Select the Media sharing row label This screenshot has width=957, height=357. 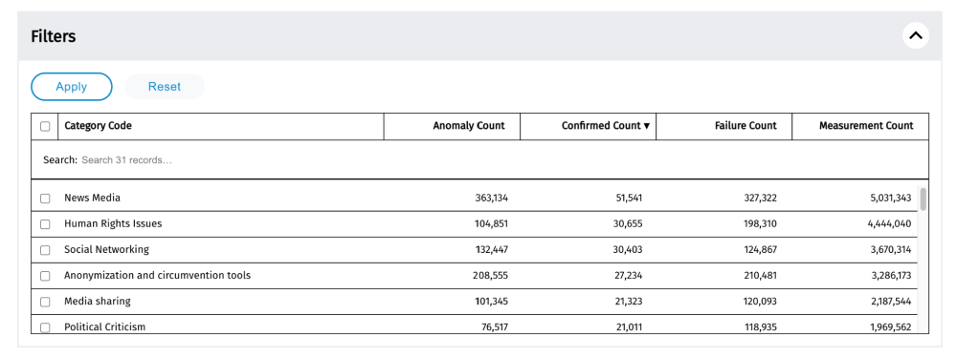pyautogui.click(x=97, y=302)
